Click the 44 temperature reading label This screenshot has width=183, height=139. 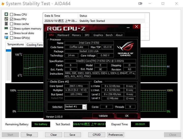coord(168,67)
